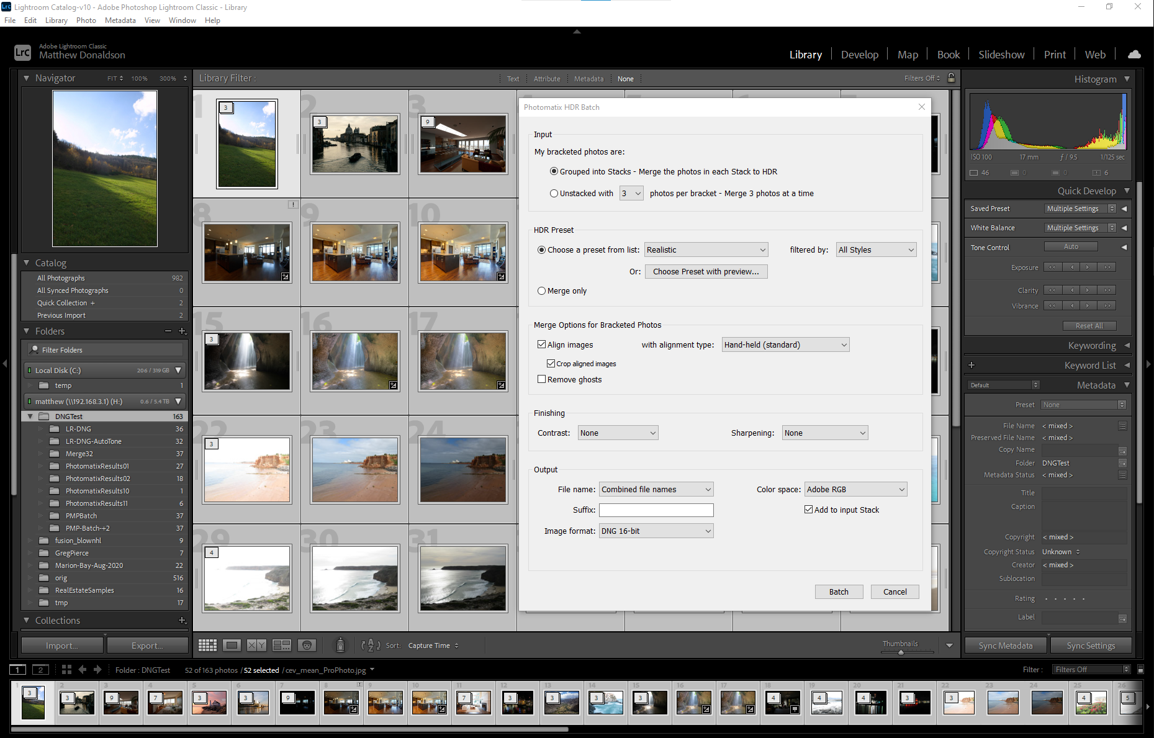Click the Batch button
The height and width of the screenshot is (738, 1154).
pos(839,592)
